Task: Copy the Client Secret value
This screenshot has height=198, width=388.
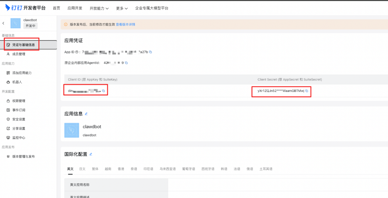Action: click(x=307, y=91)
